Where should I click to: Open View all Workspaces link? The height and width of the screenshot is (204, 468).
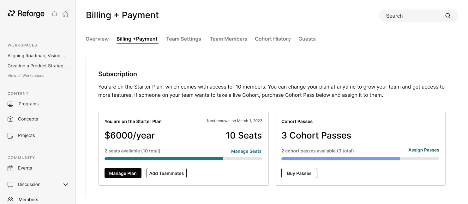(26, 76)
